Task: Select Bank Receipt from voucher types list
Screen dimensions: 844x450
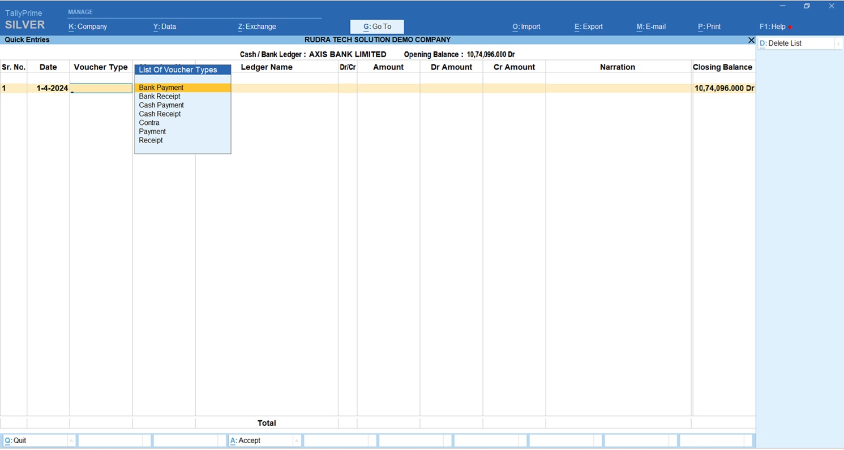Action: (x=160, y=97)
